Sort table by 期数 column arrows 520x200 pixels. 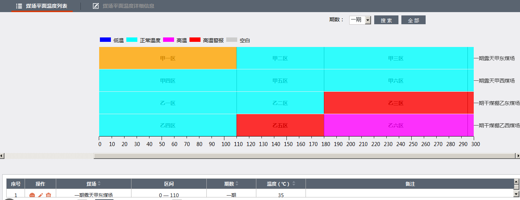pyautogui.click(x=237, y=184)
